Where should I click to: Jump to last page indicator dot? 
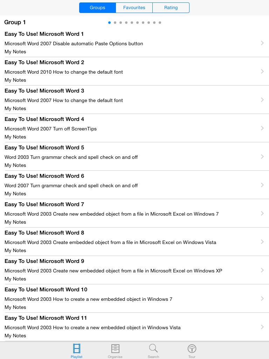click(160, 23)
